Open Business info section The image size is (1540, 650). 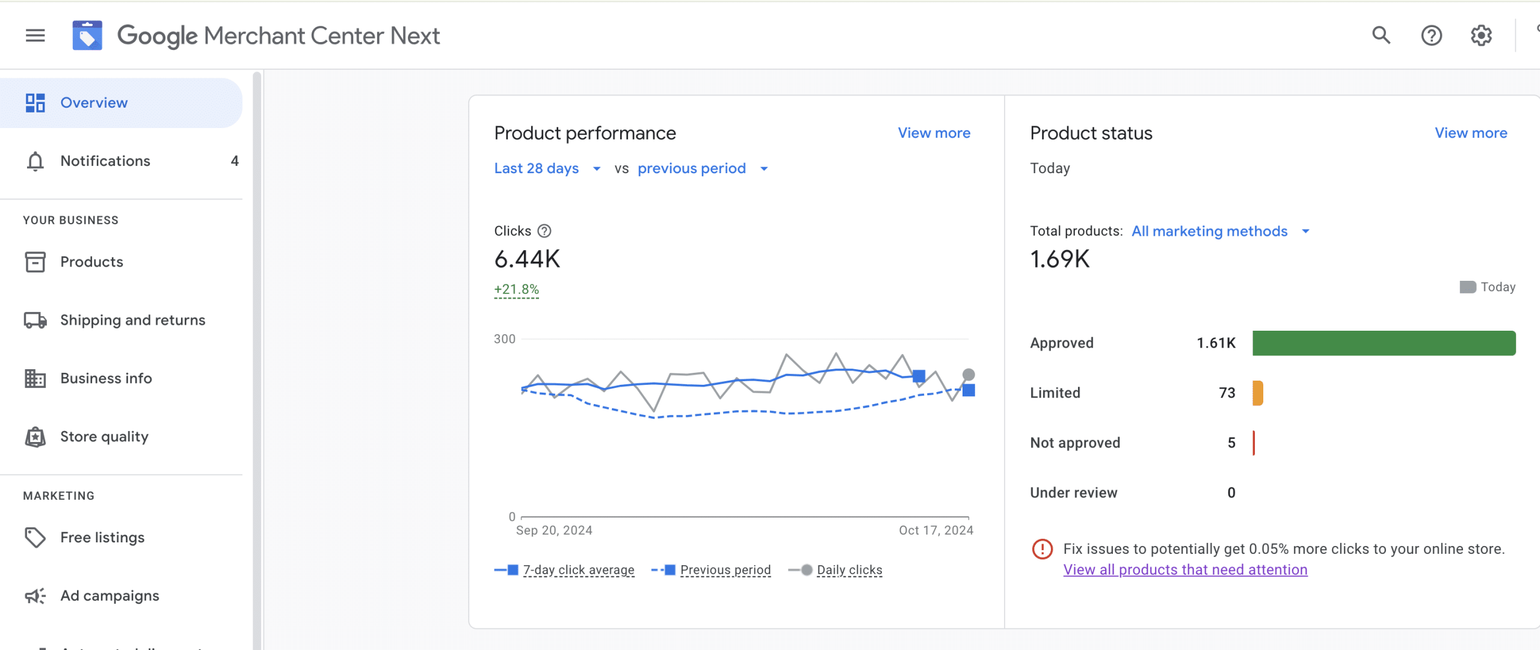point(121,379)
